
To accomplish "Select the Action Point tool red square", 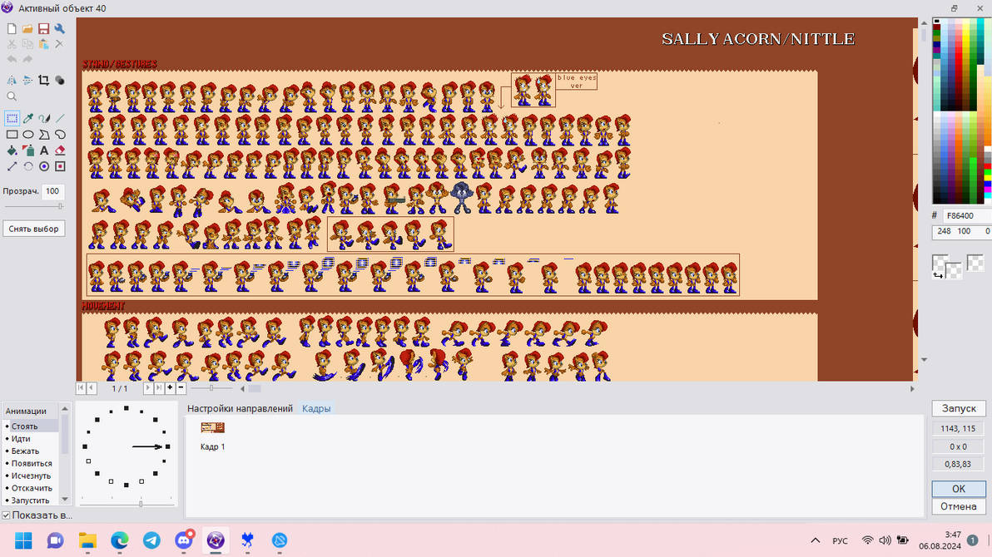I will tap(59, 166).
